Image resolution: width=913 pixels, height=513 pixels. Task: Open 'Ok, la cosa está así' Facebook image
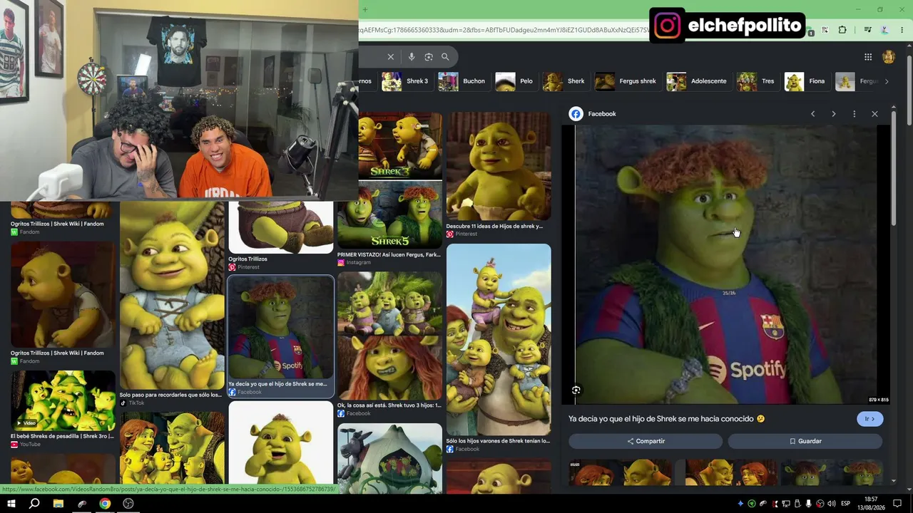click(389, 336)
